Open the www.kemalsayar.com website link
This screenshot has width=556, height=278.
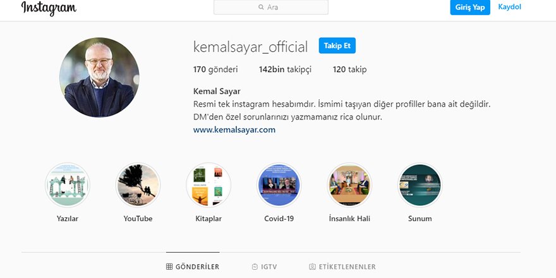(234, 130)
